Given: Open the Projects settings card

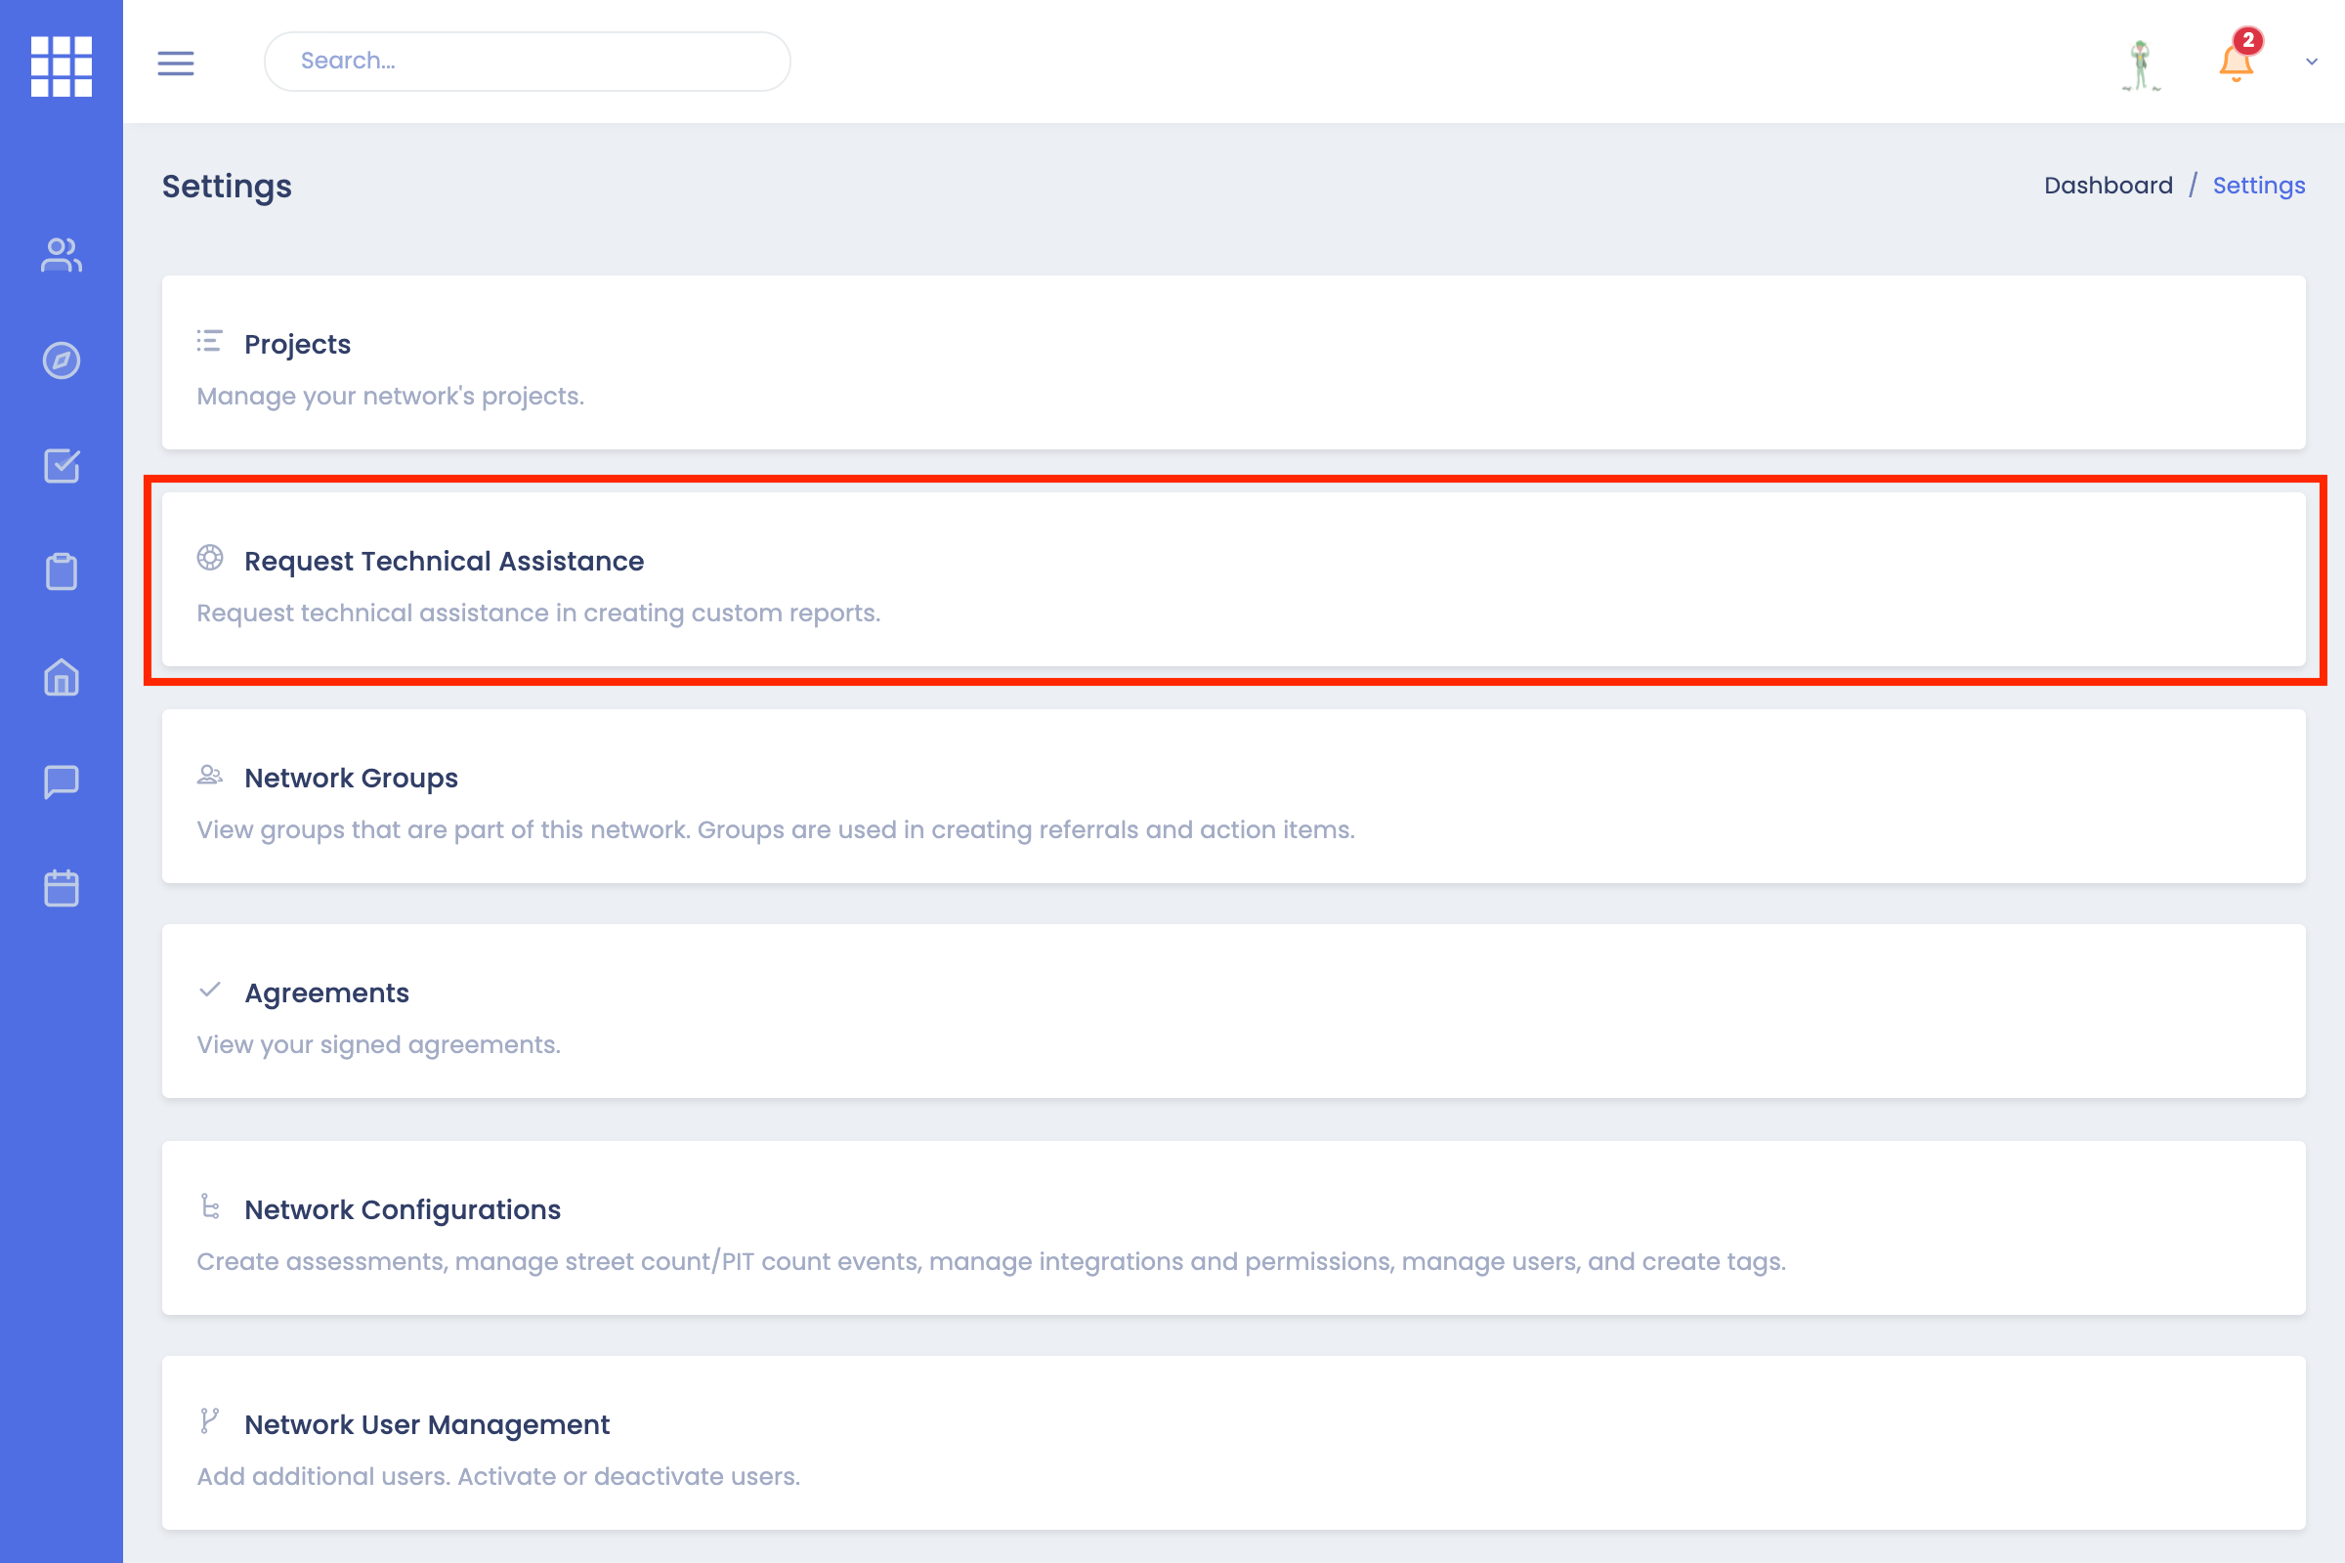Looking at the screenshot, I should pos(1233,362).
